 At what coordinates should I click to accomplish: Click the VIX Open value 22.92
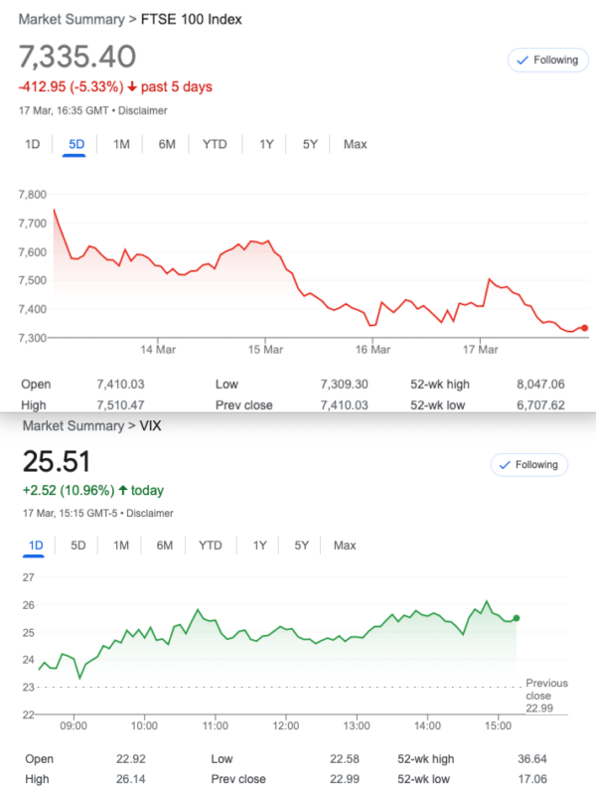pyautogui.click(x=131, y=759)
